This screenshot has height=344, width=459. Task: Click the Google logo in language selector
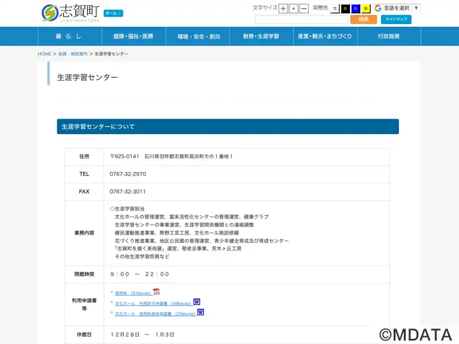(378, 8)
